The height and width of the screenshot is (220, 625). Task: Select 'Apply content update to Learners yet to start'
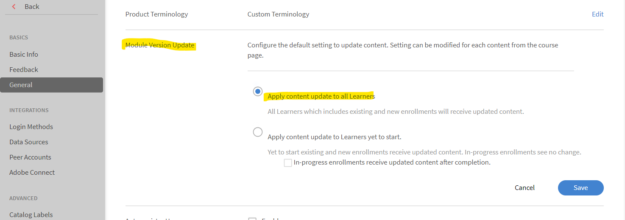[258, 132]
